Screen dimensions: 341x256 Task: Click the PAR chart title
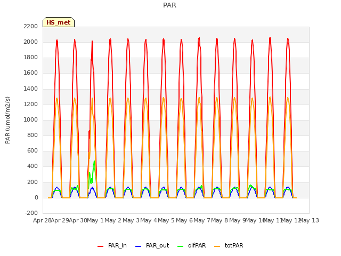tap(169, 5)
